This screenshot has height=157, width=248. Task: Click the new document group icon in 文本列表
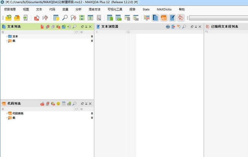[x=64, y=27]
